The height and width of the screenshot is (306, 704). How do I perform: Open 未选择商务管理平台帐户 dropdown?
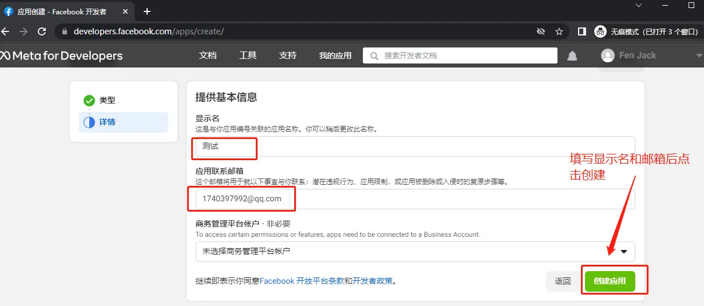[415, 251]
